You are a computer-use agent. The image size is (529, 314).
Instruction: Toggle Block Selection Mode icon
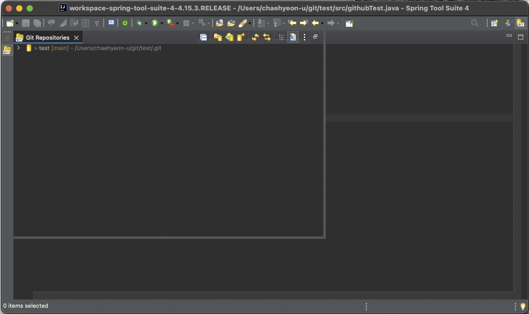(85, 23)
